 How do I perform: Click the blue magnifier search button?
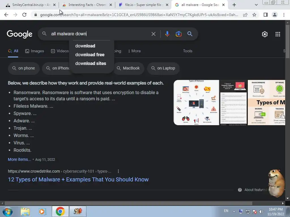point(190,34)
